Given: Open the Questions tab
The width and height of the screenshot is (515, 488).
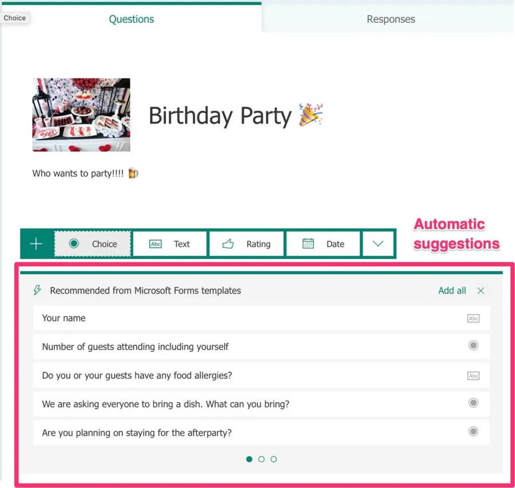Looking at the screenshot, I should tap(132, 19).
